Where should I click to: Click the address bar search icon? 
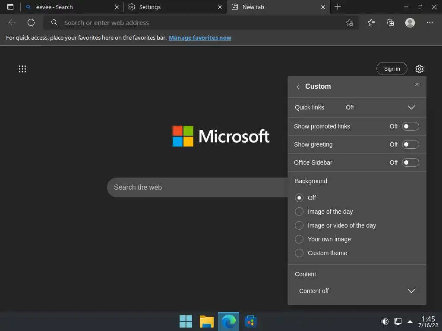click(x=54, y=22)
